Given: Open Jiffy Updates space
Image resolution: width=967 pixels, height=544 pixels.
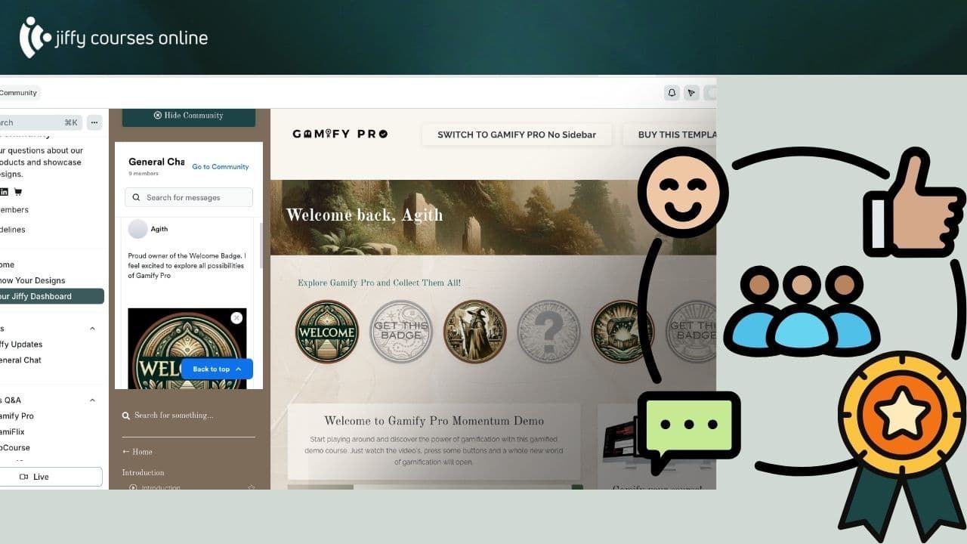Looking at the screenshot, I should pyautogui.click(x=21, y=345).
